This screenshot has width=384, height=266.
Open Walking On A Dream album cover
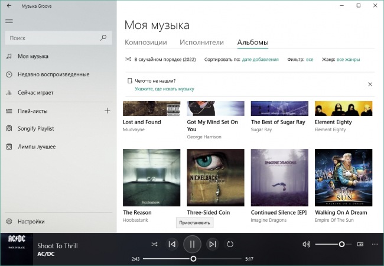344,177
